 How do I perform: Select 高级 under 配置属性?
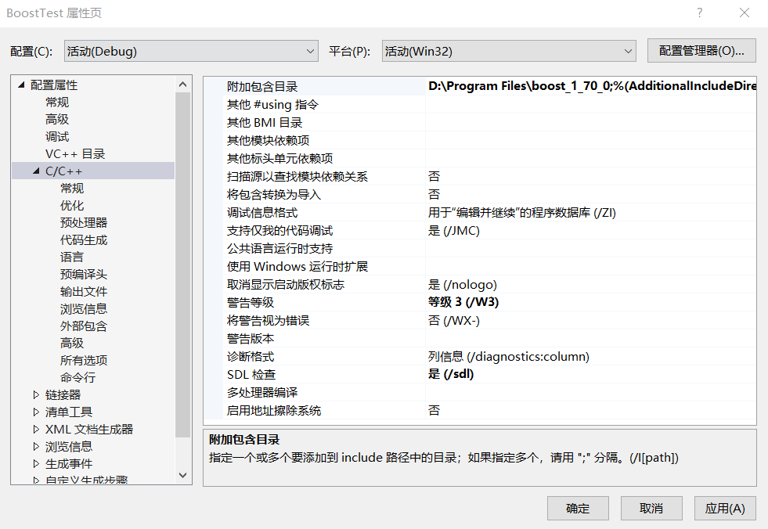(x=57, y=120)
